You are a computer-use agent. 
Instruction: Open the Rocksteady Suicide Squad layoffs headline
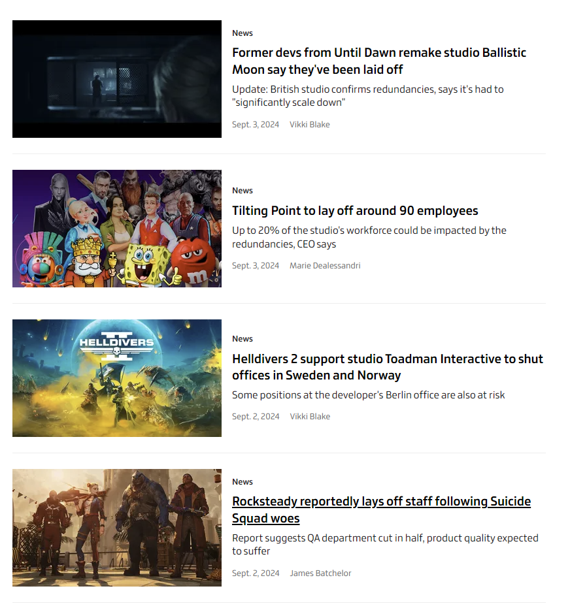(x=381, y=509)
